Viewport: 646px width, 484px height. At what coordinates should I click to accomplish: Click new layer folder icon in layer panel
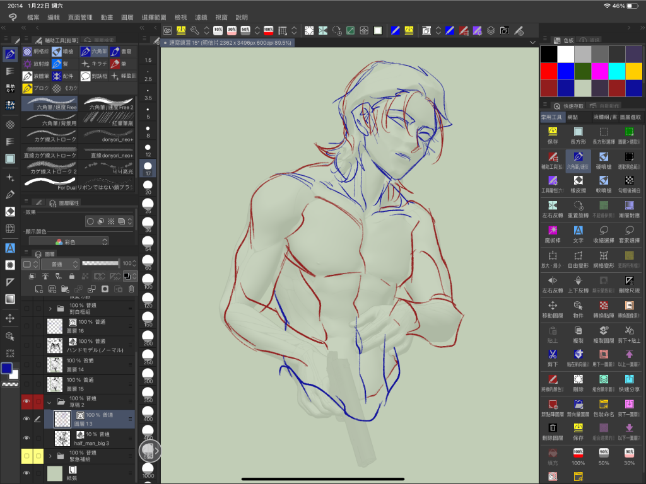[x=65, y=289]
